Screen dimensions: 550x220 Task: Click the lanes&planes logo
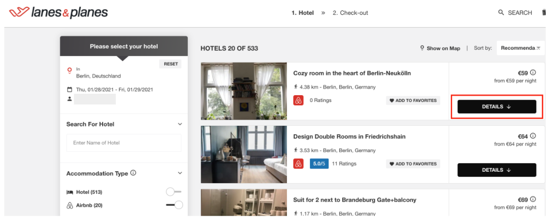[x=58, y=12]
